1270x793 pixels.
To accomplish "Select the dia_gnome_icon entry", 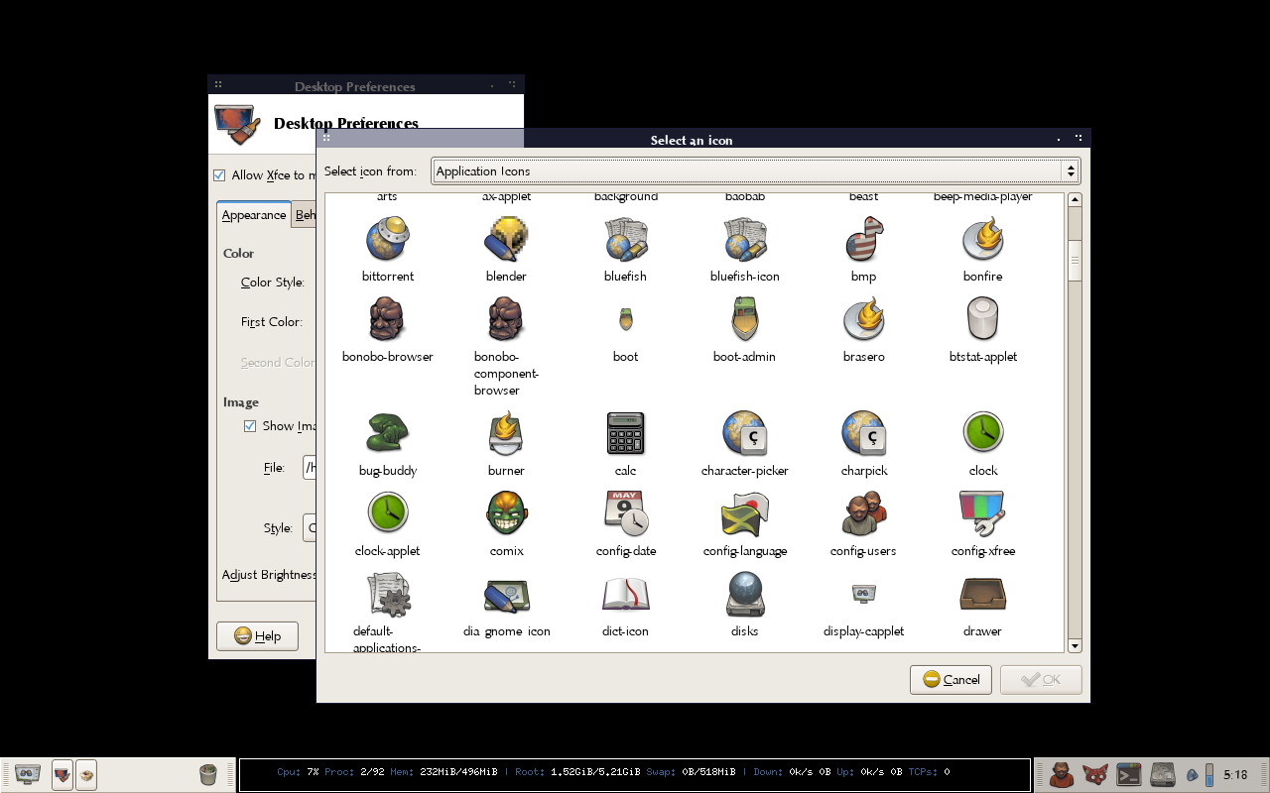I will [x=506, y=594].
